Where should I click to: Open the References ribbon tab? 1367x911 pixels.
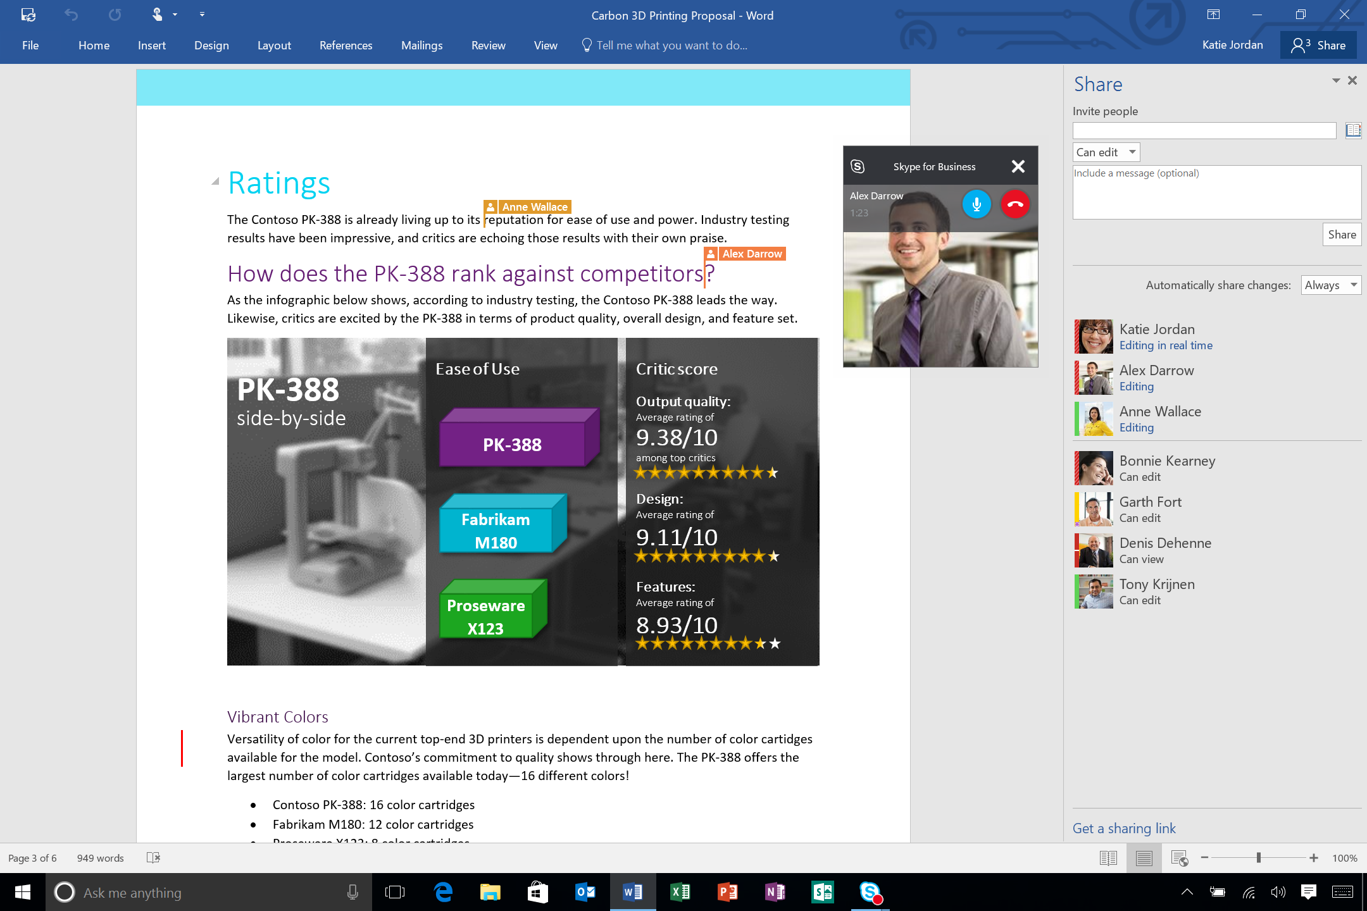click(x=346, y=45)
